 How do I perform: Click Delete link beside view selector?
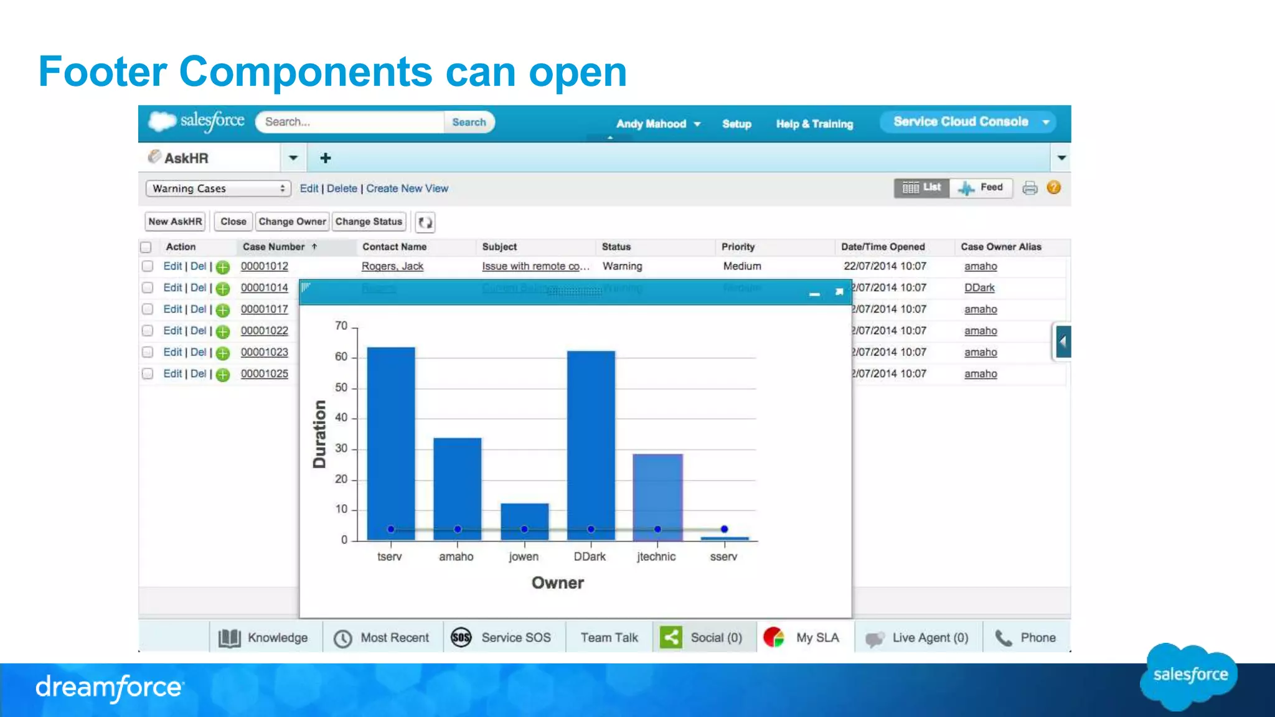(x=342, y=189)
